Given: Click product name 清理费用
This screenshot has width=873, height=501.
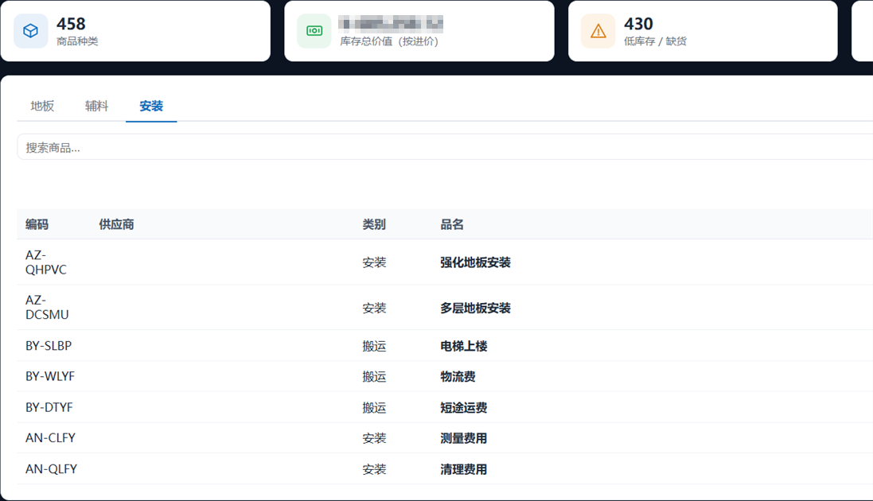Looking at the screenshot, I should tap(464, 470).
